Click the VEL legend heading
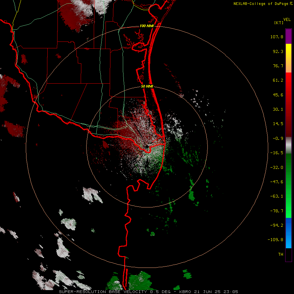This screenshot has height=294, width=294. coord(287,20)
